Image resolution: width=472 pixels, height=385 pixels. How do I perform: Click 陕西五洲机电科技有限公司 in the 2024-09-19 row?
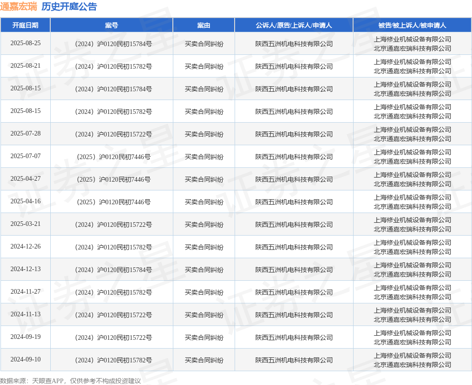294,338
